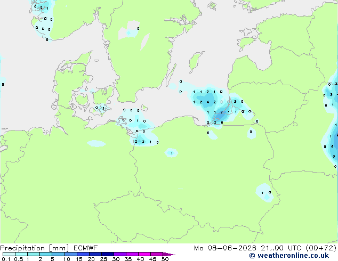Select the '(00+72)' forecast offset text

[x=321, y=248]
